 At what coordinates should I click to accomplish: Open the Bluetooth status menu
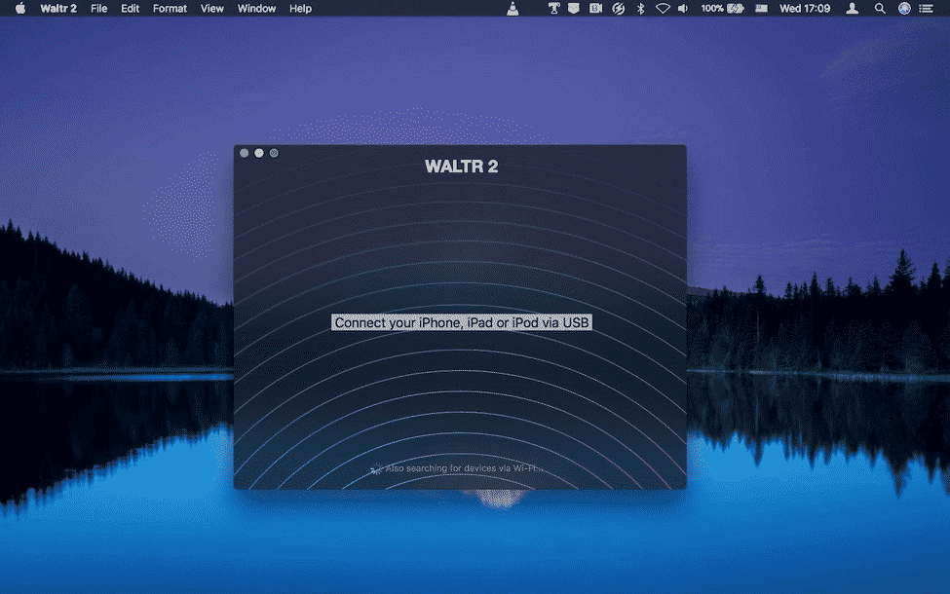coord(640,9)
